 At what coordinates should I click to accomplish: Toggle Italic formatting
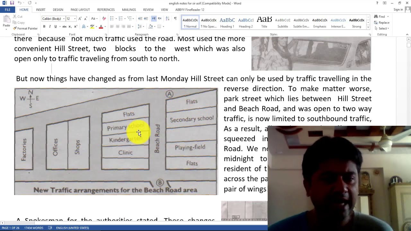click(50, 26)
